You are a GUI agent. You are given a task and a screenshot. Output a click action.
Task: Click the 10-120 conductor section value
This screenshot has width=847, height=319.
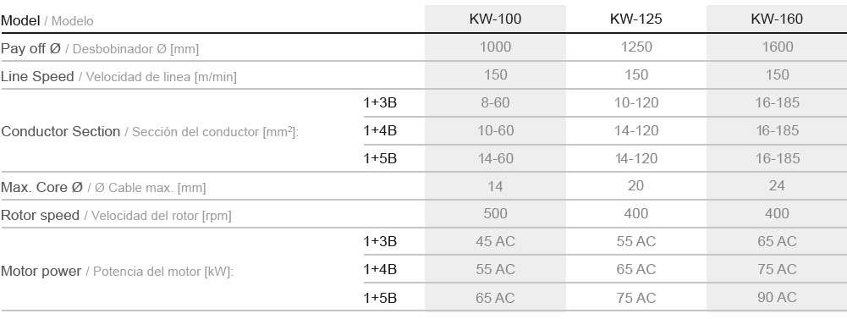[x=636, y=102]
